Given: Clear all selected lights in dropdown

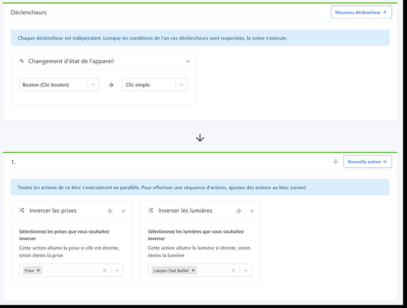Looking at the screenshot, I should point(234,270).
